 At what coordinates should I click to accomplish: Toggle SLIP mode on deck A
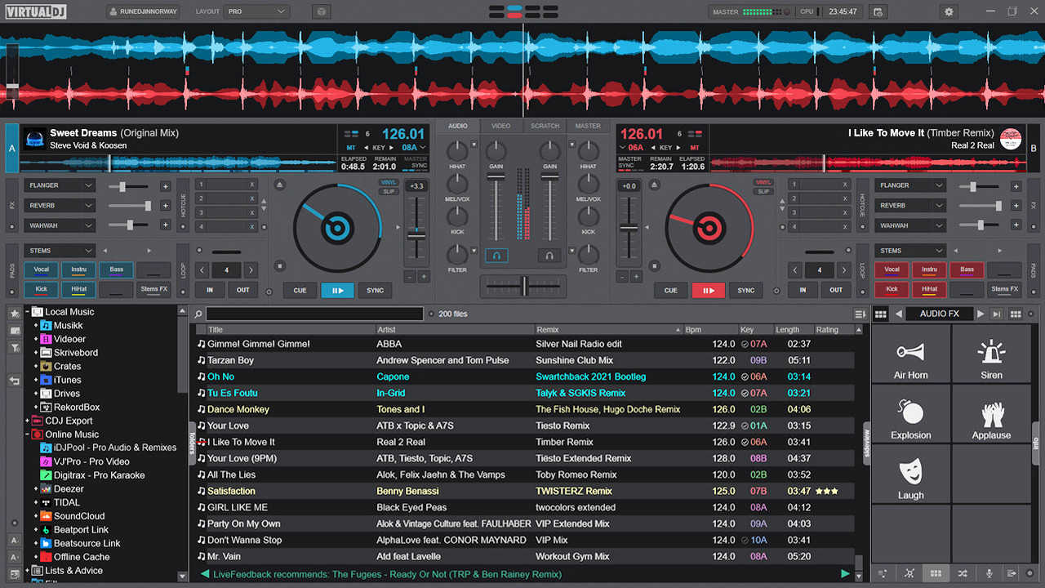point(389,191)
